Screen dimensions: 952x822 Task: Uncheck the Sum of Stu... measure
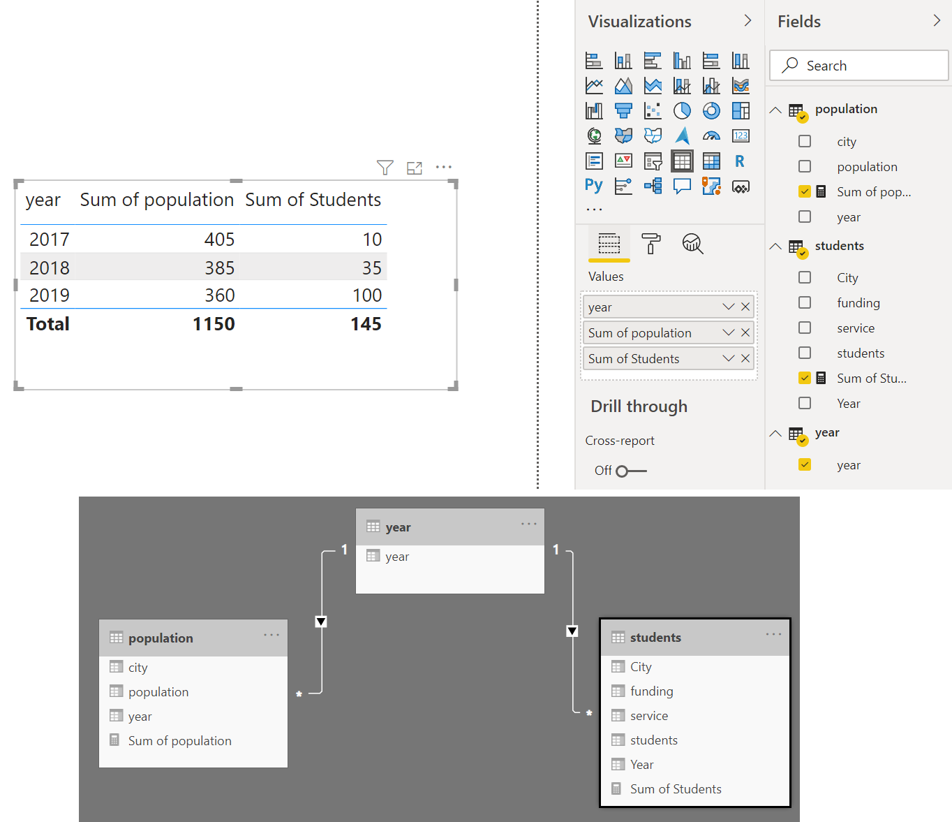click(805, 378)
